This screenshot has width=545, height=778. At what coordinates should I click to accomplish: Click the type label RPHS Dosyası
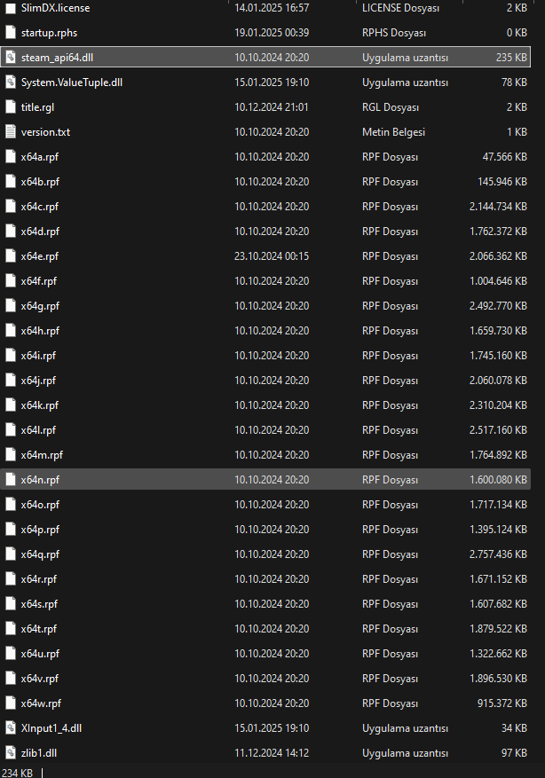click(x=394, y=33)
